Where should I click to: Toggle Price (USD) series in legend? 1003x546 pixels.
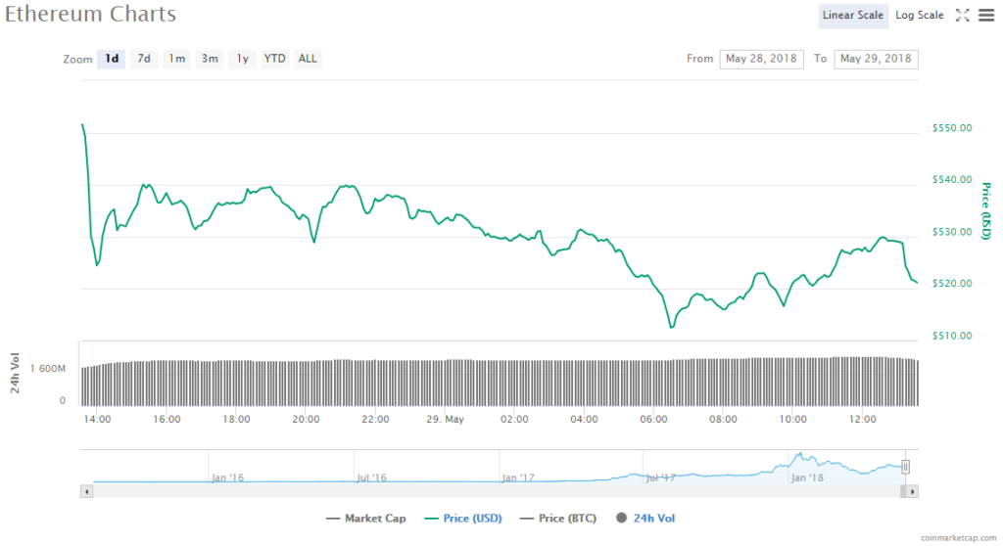463,519
